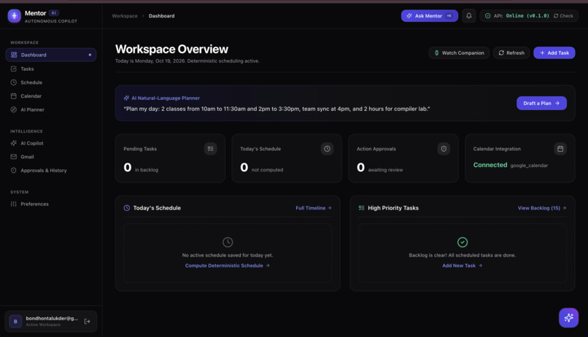The width and height of the screenshot is (588, 337).
Task: Open Preferences settings
Action: pos(51,204)
